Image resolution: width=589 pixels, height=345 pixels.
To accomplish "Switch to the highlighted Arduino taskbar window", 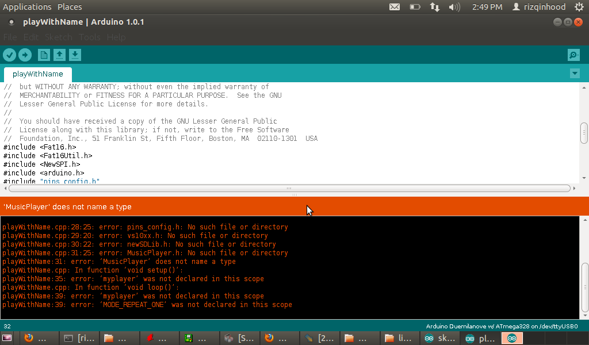I will point(512,338).
